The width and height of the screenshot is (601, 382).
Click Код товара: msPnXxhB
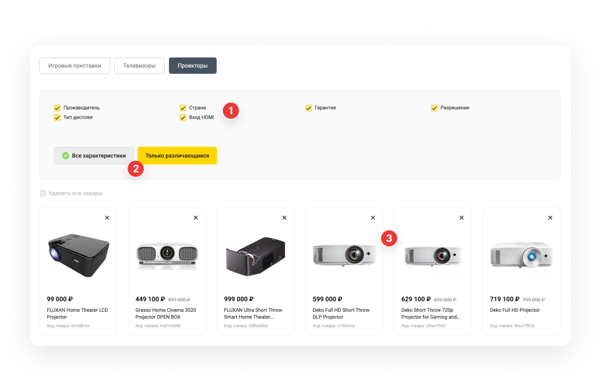[158, 326]
